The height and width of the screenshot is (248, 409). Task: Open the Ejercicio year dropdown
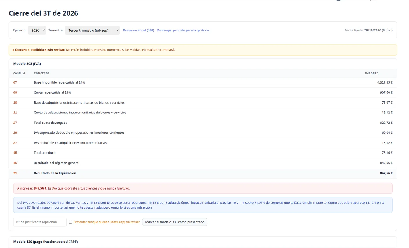click(37, 30)
